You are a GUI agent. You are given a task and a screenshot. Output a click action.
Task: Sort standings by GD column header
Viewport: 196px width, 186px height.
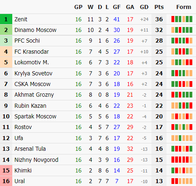pos(144,7)
